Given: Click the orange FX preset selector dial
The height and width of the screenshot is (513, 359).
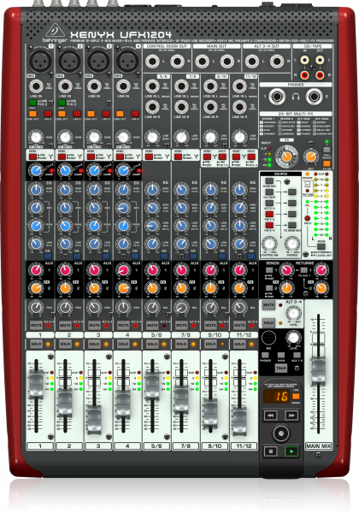Looking at the screenshot, I should 286,156.
